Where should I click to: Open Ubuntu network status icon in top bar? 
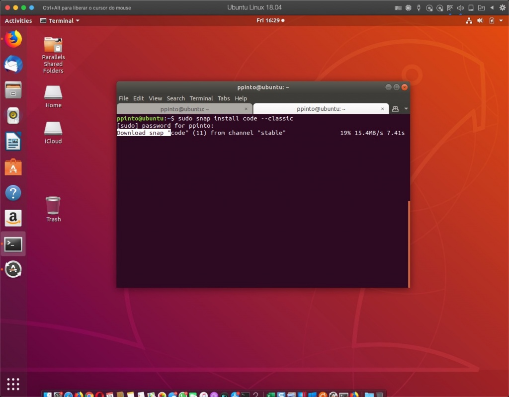pyautogui.click(x=469, y=21)
